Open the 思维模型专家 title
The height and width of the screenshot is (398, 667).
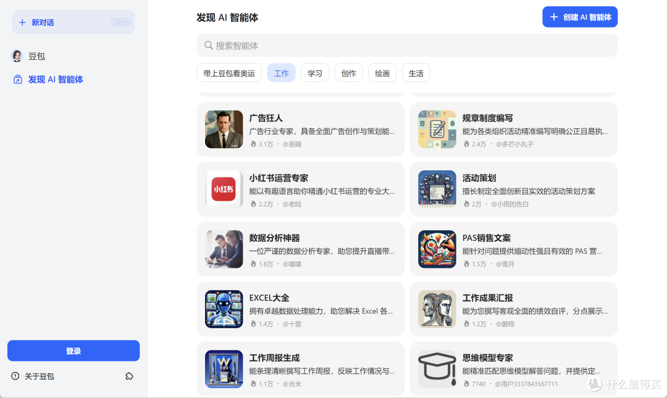(x=487, y=358)
